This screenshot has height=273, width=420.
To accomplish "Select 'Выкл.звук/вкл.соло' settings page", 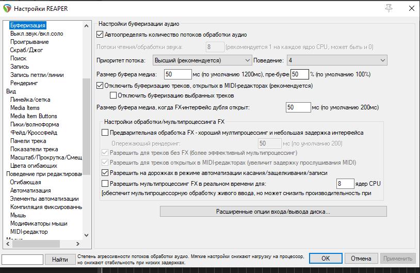I will pyautogui.click(x=37, y=34).
